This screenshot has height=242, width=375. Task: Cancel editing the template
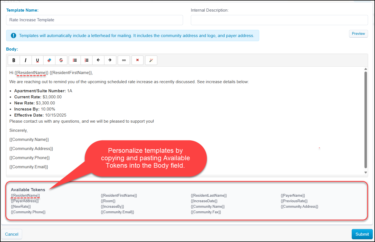tap(12, 234)
